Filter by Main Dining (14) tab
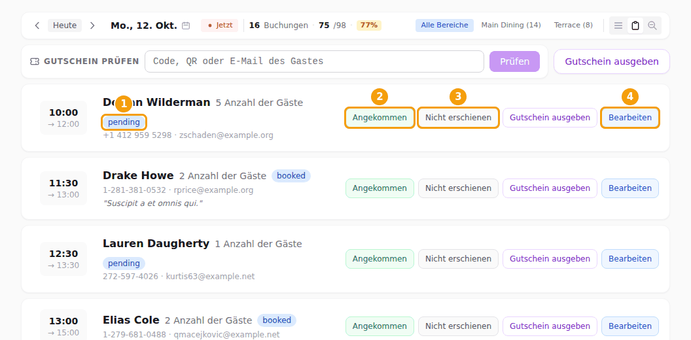 pos(511,25)
